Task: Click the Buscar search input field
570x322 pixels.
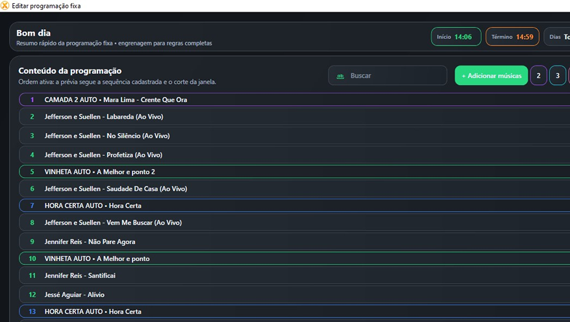Action: click(388, 75)
